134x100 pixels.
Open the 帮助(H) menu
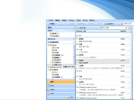point(92,20)
